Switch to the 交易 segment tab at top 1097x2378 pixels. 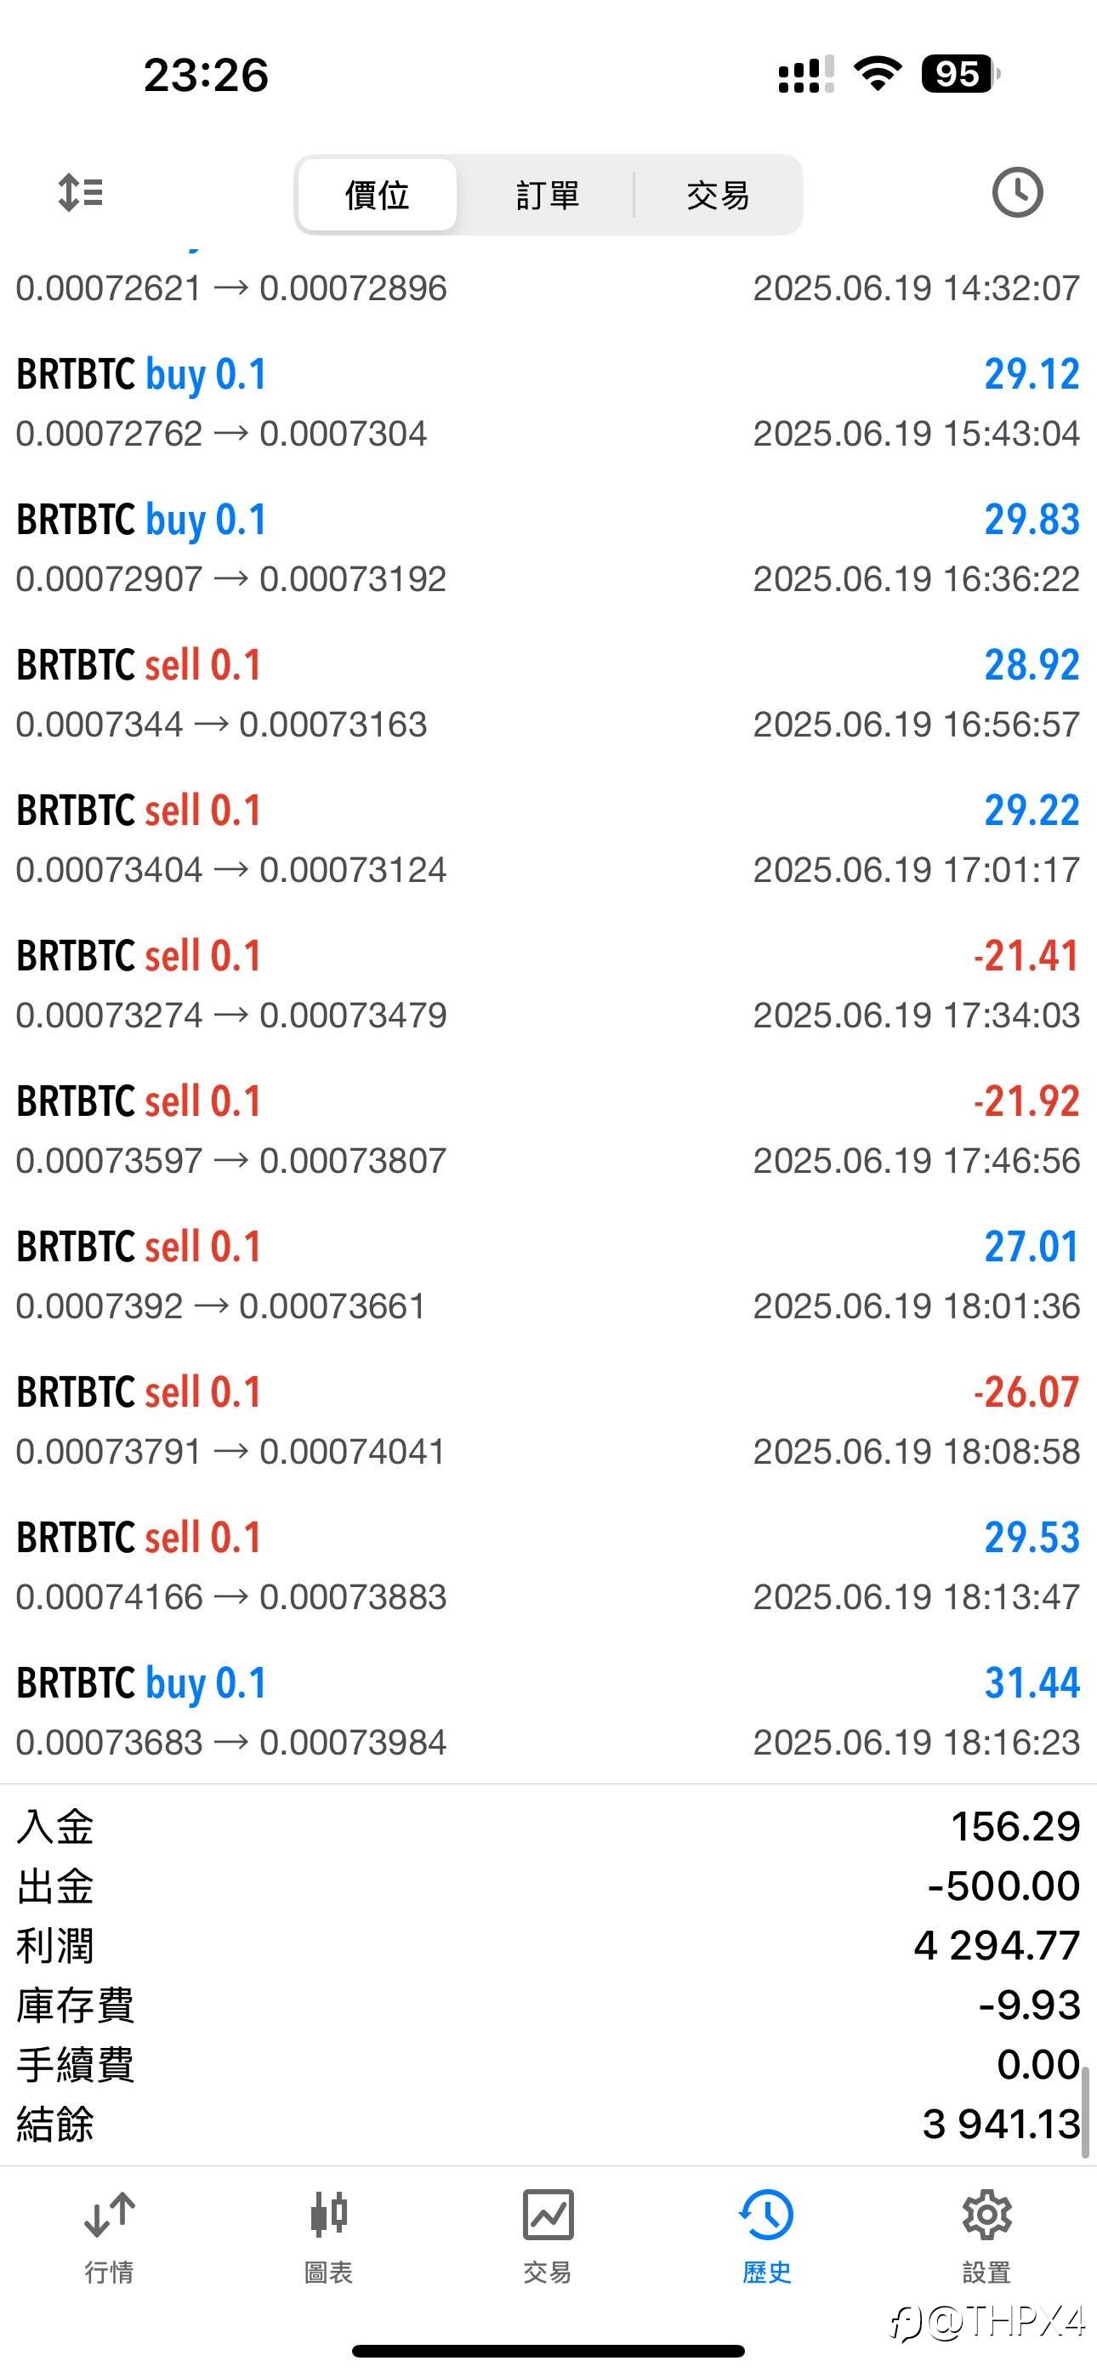coord(718,195)
